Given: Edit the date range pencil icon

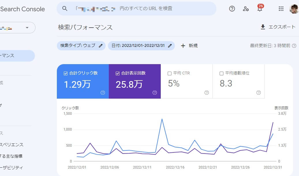Looking at the screenshot, I should click(x=170, y=46).
